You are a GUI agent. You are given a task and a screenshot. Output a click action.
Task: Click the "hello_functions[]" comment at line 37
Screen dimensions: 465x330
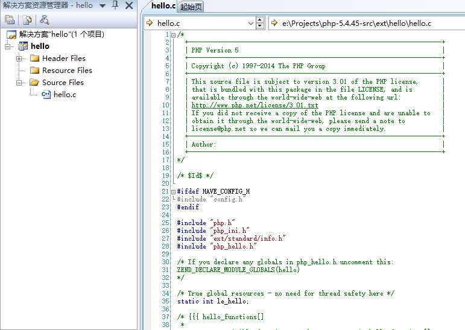coord(233,317)
